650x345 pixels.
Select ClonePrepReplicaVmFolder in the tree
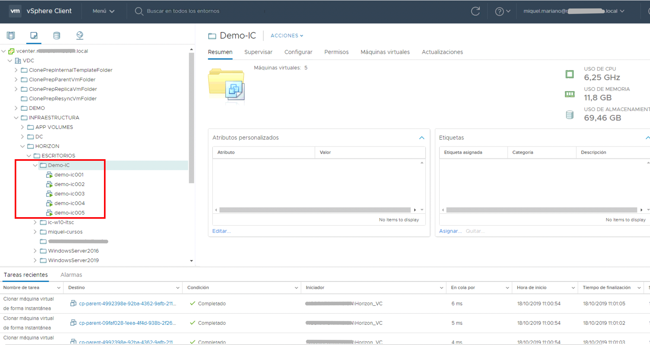coord(63,89)
